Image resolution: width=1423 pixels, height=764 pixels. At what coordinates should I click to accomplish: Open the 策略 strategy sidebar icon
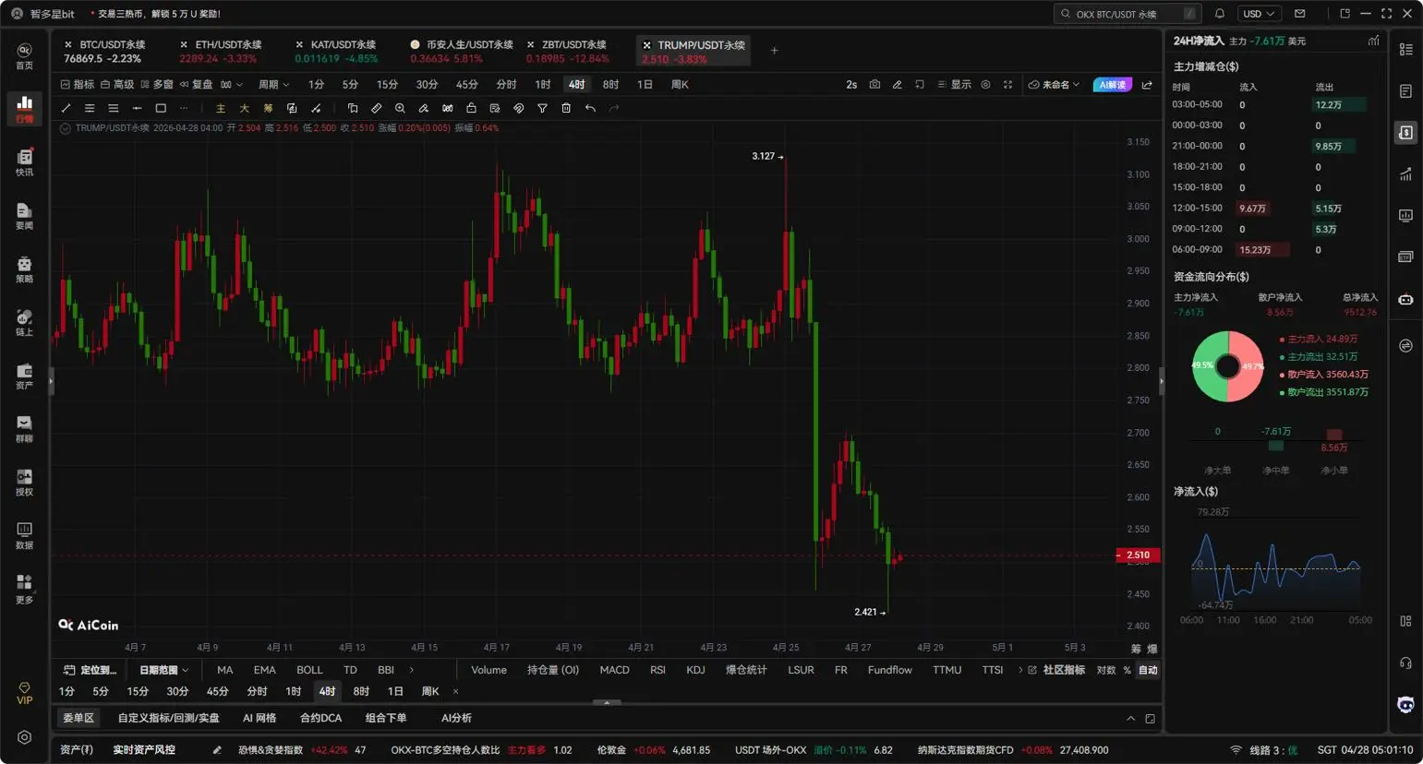tap(24, 269)
